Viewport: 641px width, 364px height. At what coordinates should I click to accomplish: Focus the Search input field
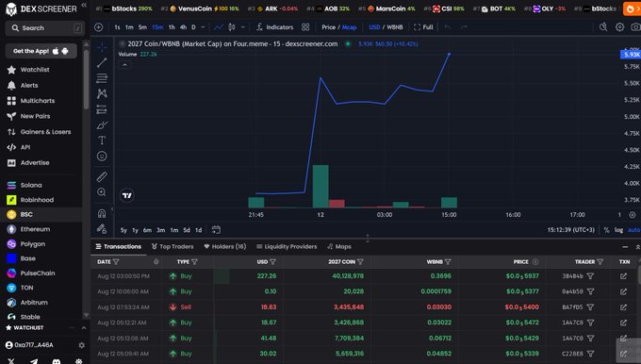45,27
